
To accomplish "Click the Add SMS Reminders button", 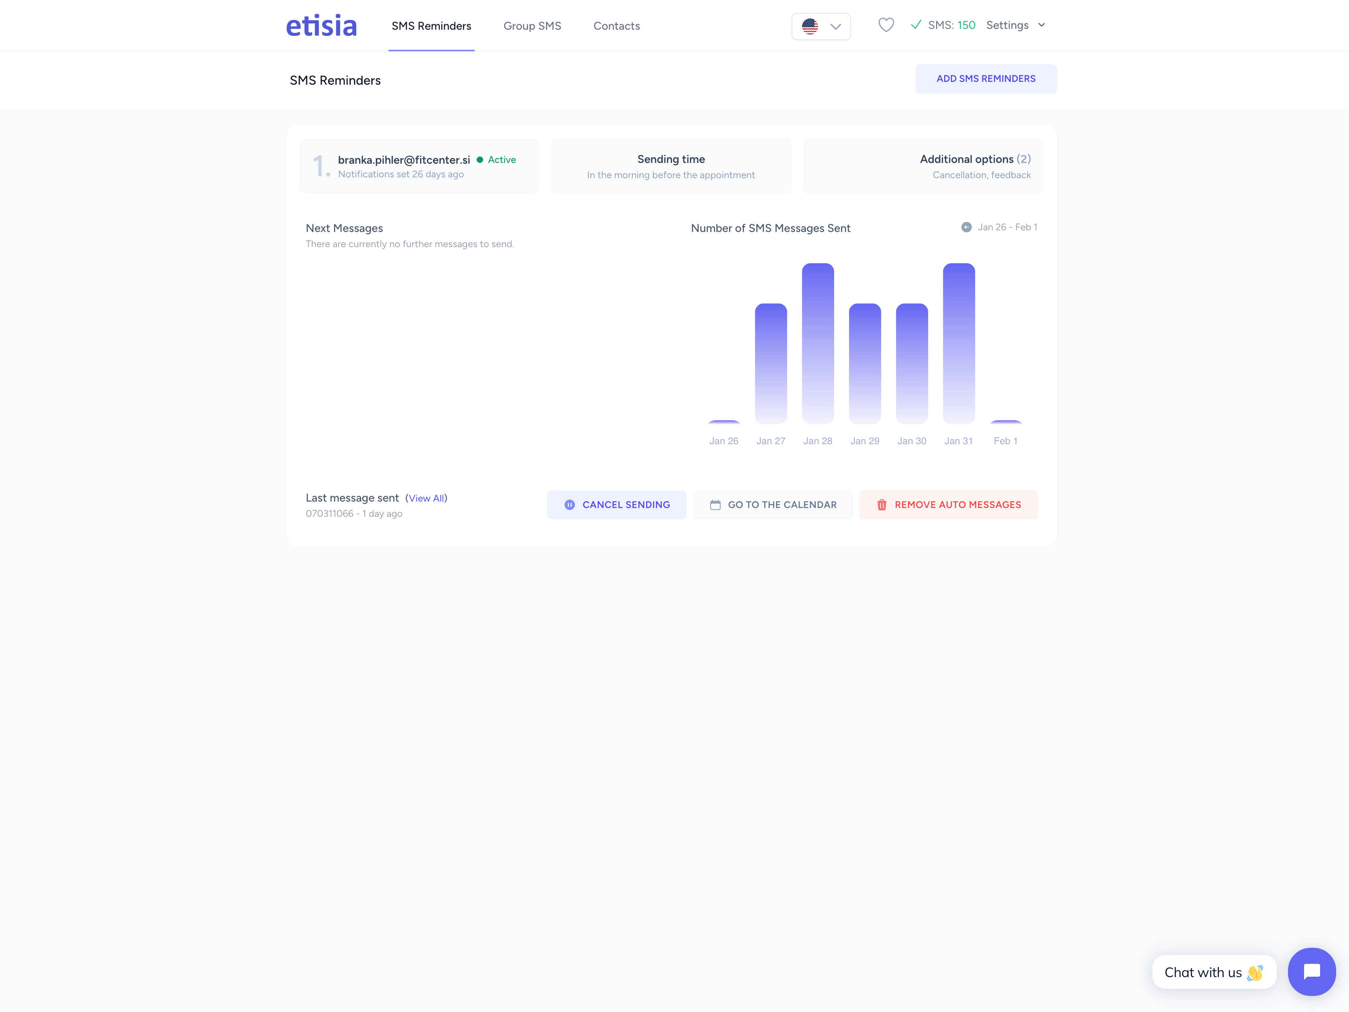I will 985,79.
